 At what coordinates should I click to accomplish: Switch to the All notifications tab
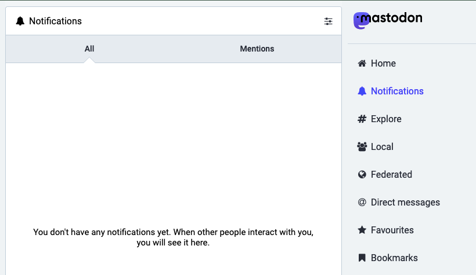tap(89, 49)
